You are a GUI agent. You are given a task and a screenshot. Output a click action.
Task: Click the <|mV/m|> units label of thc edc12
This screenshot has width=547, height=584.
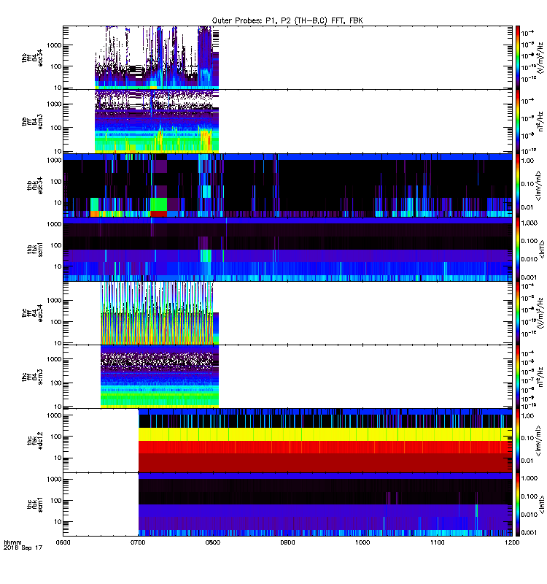pyautogui.click(x=538, y=441)
